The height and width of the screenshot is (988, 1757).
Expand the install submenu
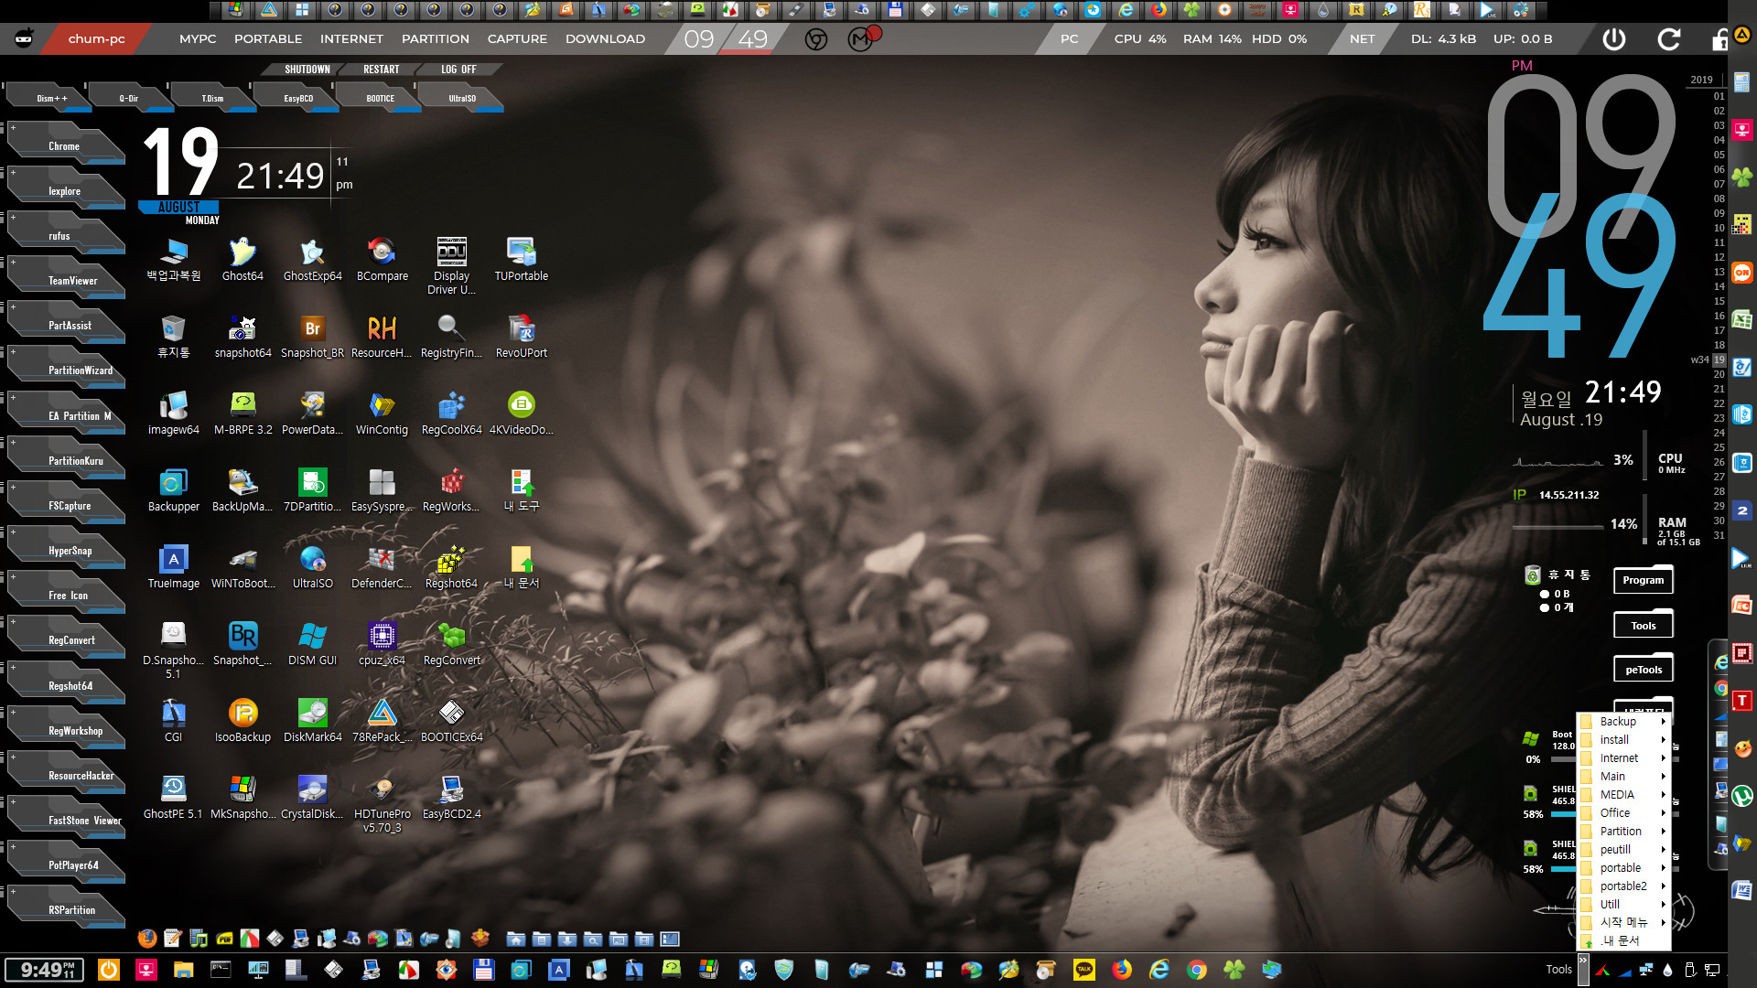[x=1623, y=740]
